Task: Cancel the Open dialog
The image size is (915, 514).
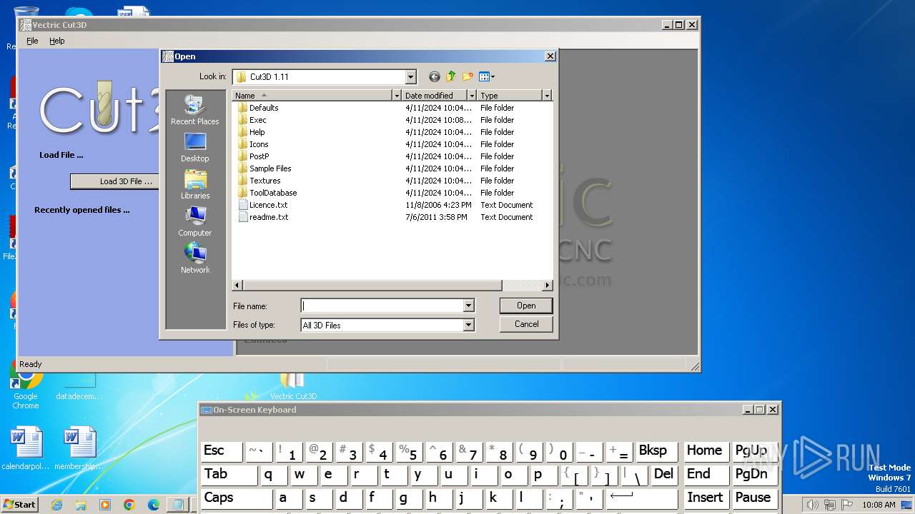Action: coord(526,324)
